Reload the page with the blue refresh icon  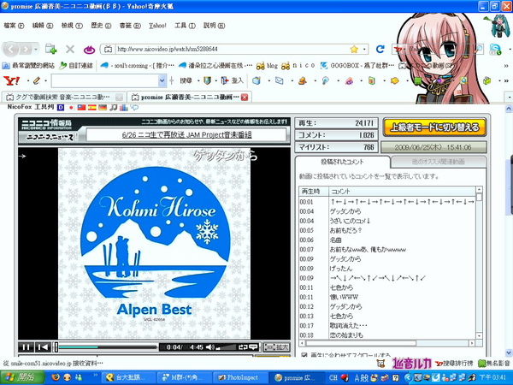click(x=380, y=49)
